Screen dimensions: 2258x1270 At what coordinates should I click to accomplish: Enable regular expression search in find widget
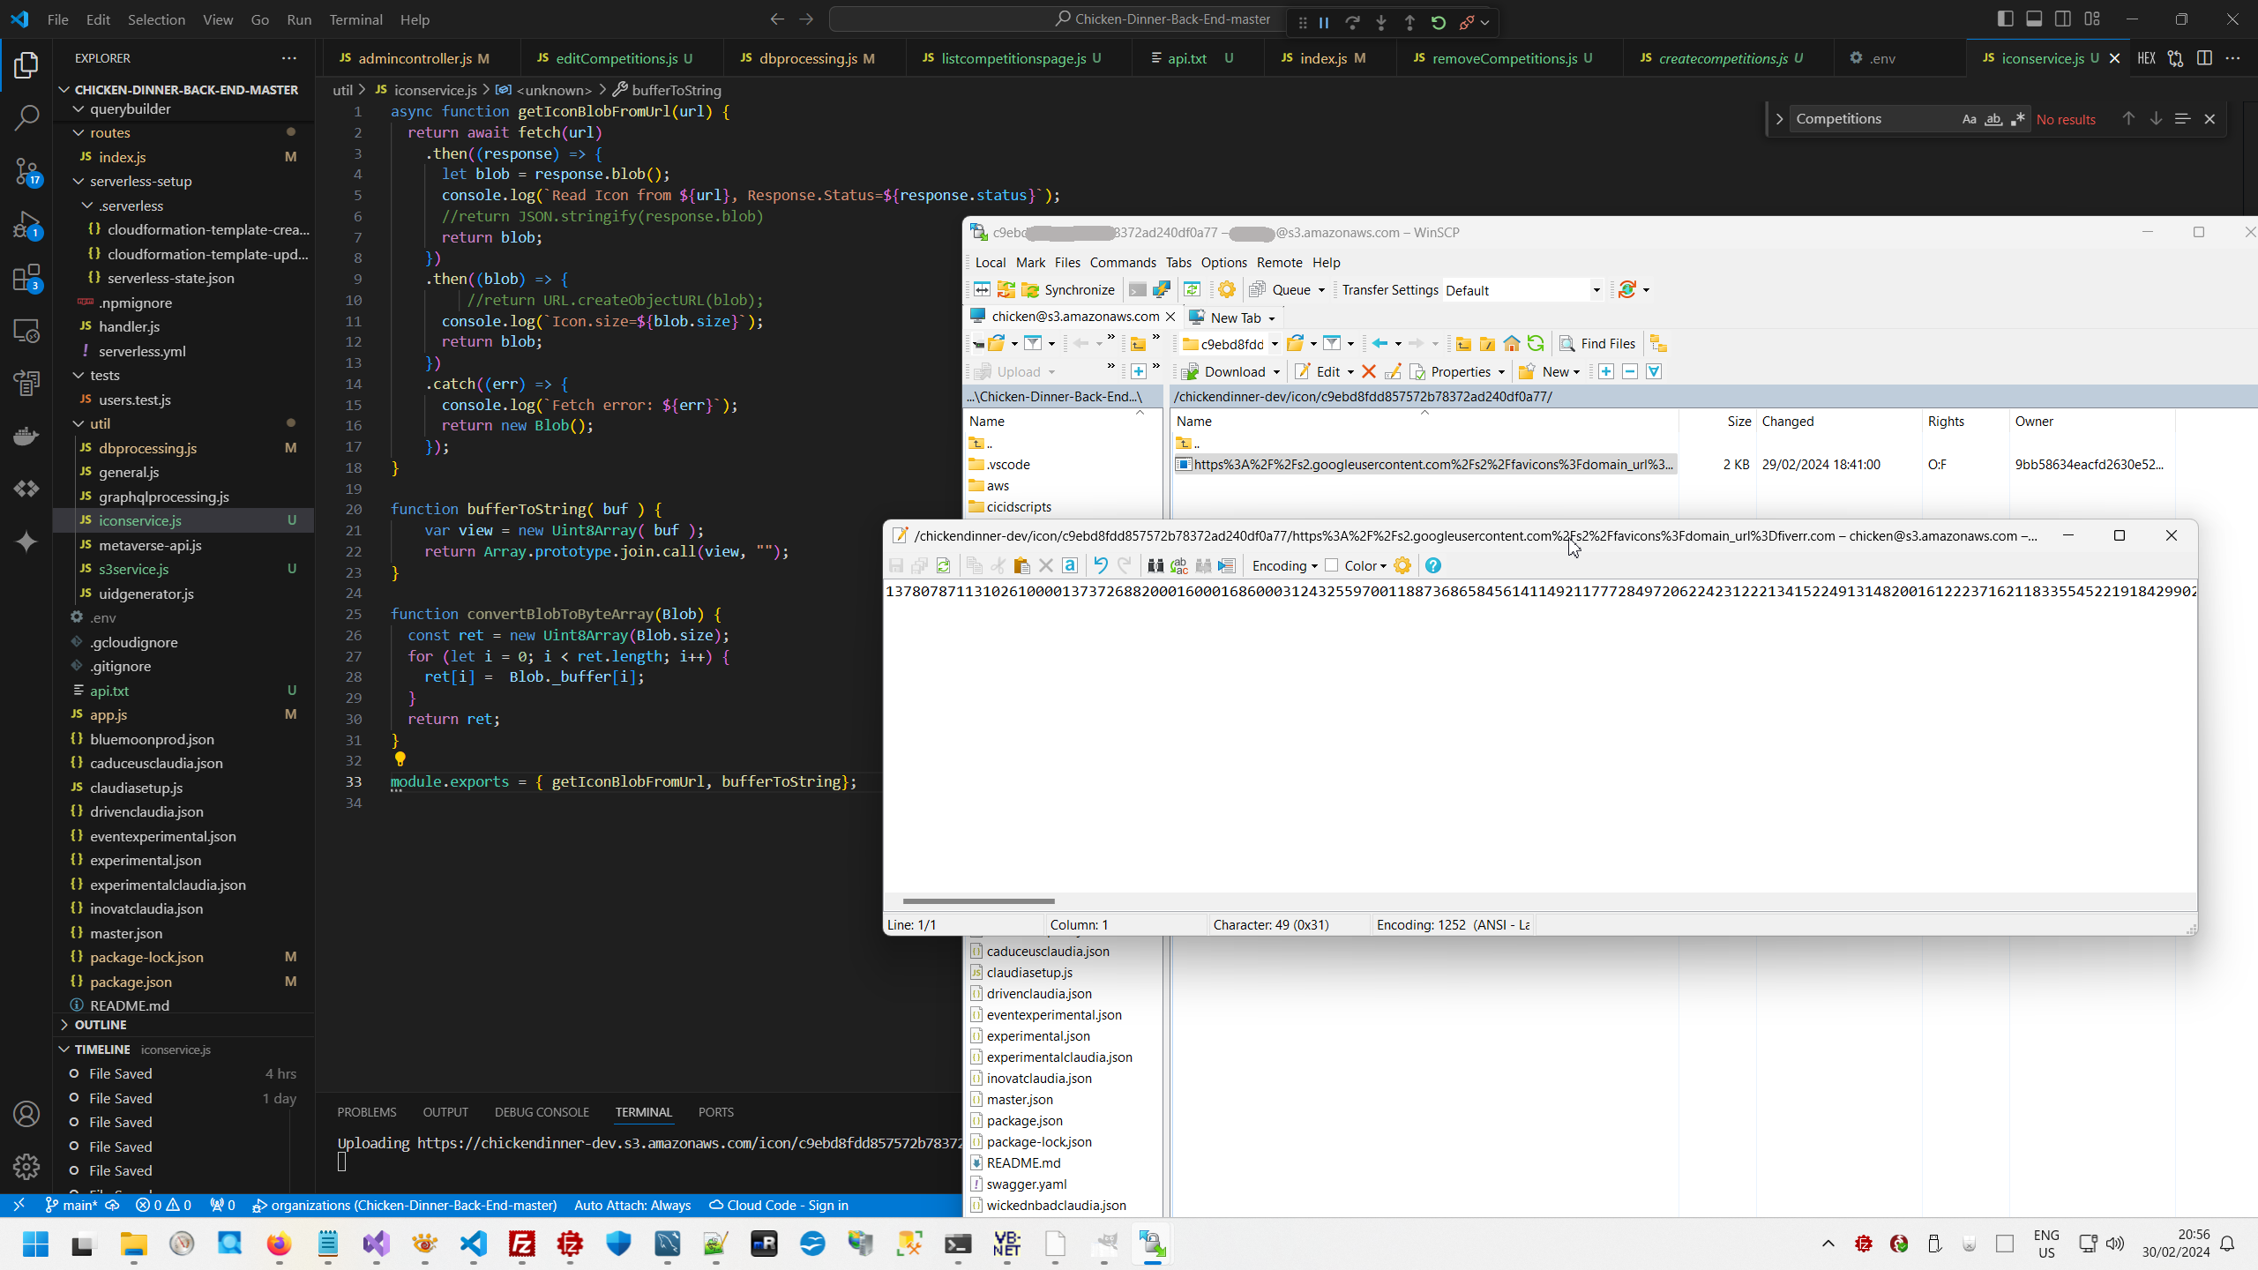(2018, 119)
